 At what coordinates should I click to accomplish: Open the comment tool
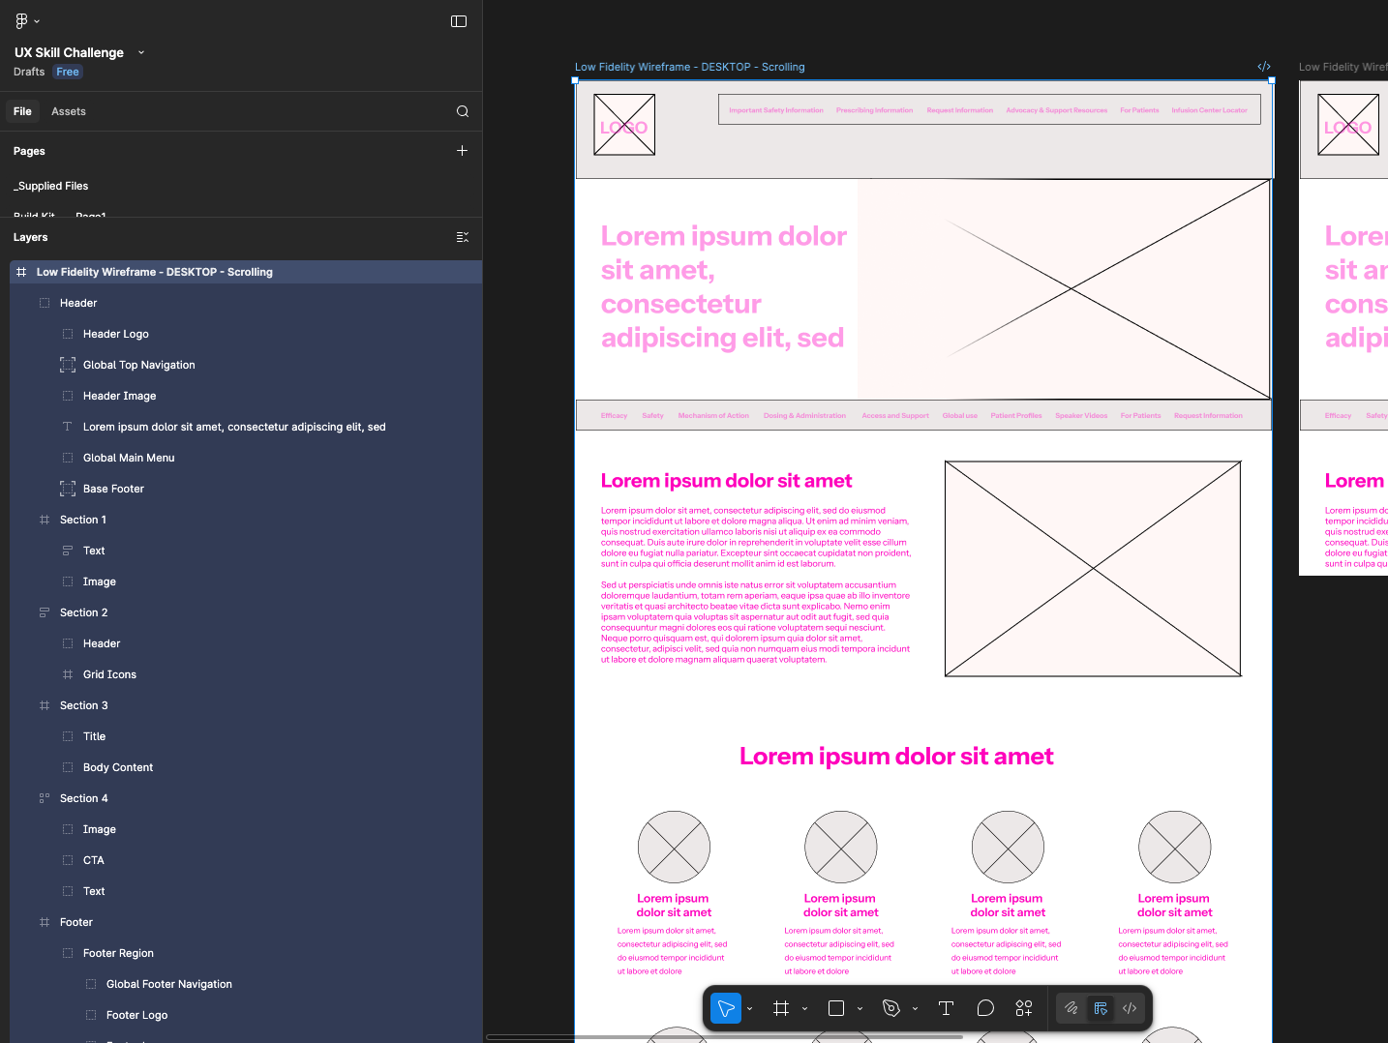985,1008
